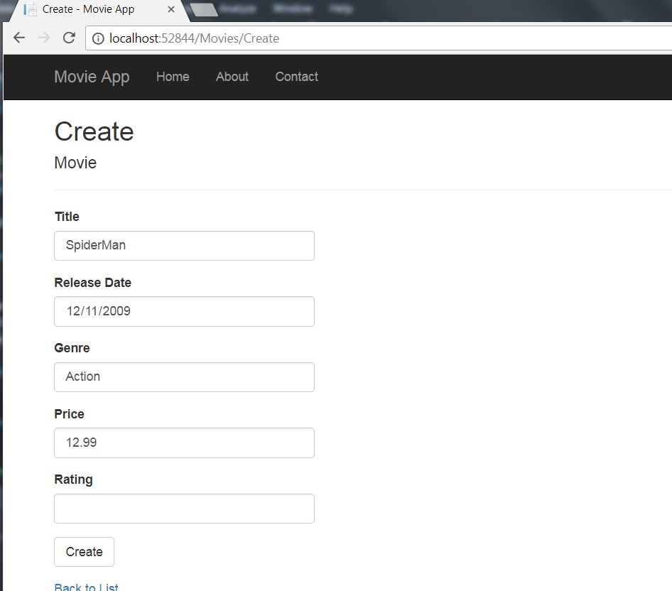Click the Title field containing SpiderMan
This screenshot has width=672, height=591.
pyautogui.click(x=184, y=245)
